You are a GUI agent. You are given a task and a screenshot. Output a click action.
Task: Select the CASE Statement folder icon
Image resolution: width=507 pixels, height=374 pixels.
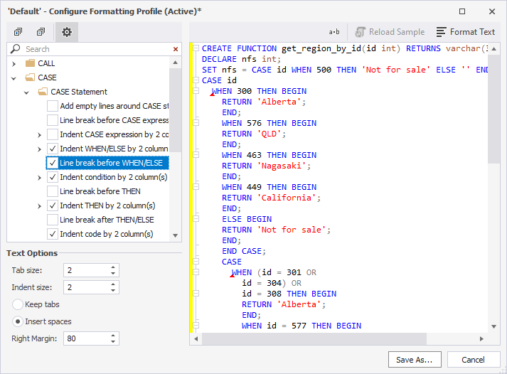click(x=43, y=92)
